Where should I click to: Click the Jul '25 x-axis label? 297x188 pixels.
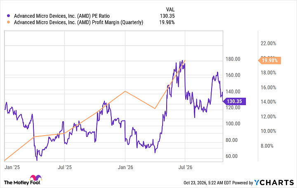[65, 167]
